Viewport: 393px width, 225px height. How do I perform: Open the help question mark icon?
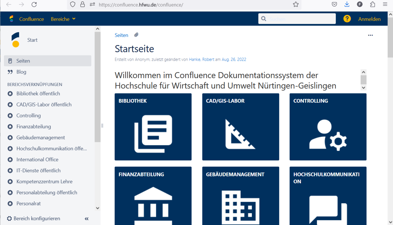(347, 19)
